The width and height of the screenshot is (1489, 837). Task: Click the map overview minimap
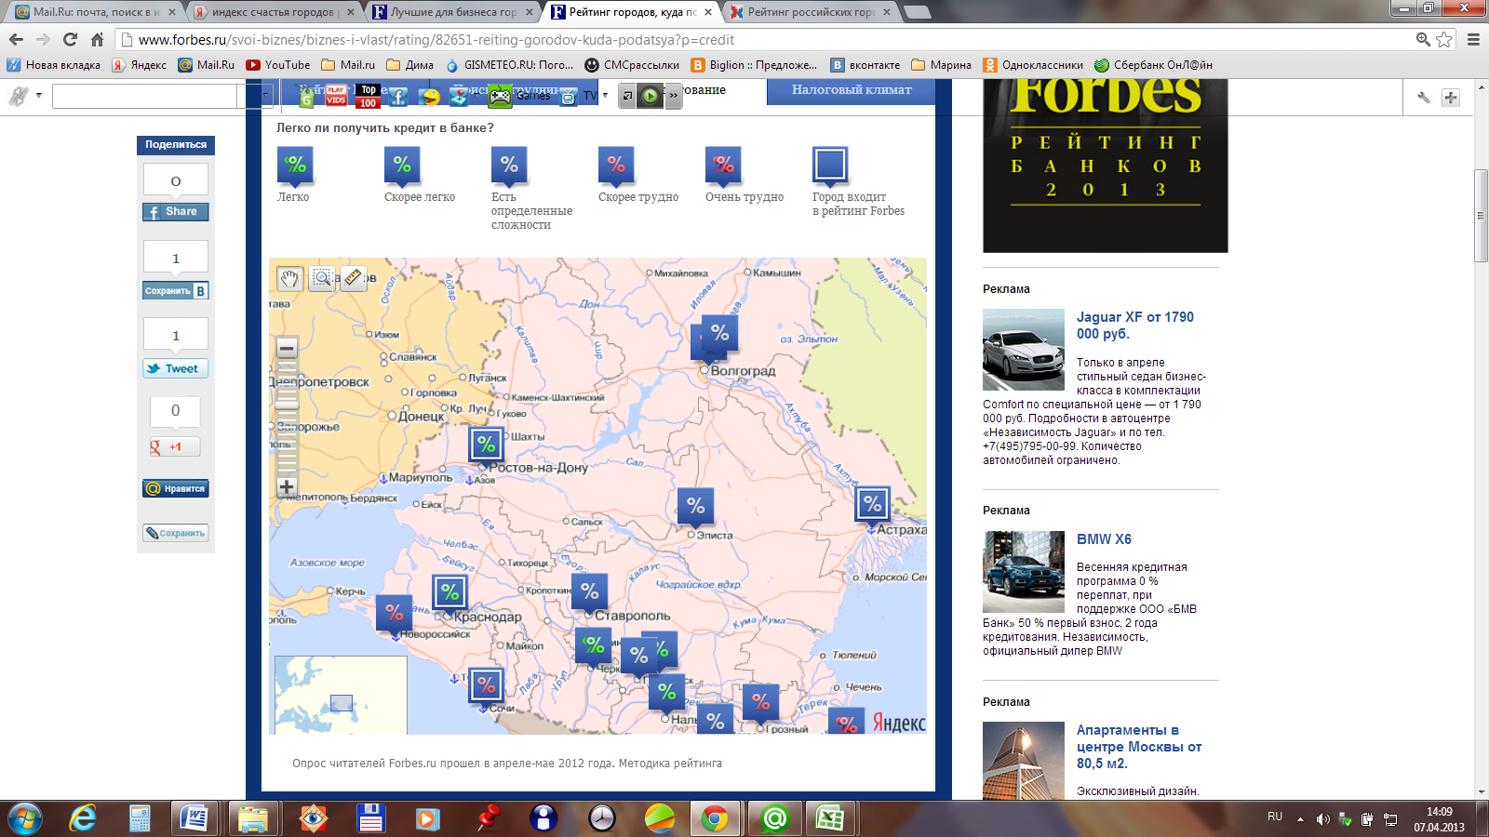click(x=341, y=695)
